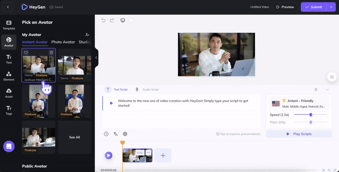Click the add avatar person icon
339x172 pixels.
point(87,35)
